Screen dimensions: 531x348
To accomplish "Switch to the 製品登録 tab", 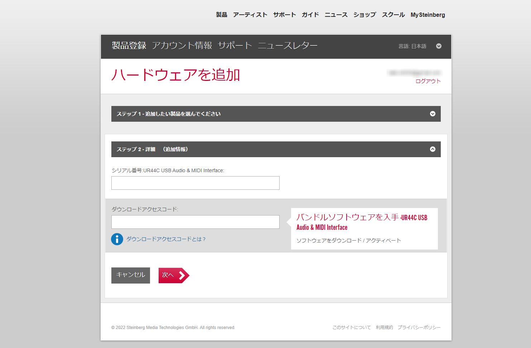I will (129, 45).
